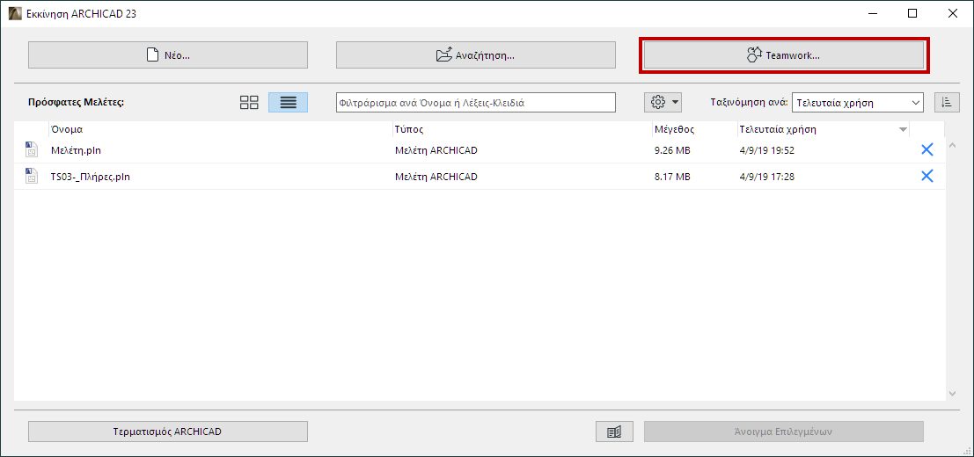
Task: Remove Μελέτη.pln from recent list
Action: point(926,150)
